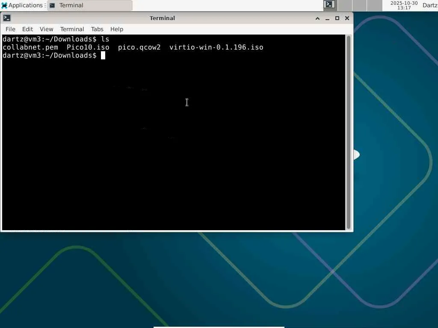Click the terminal vertical scrollbar

pos(348,132)
